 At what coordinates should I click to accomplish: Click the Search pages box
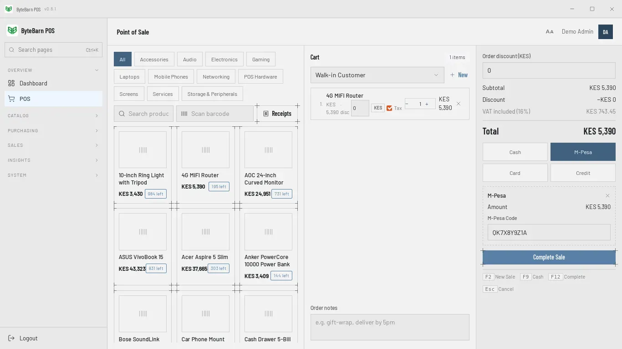pos(53,50)
